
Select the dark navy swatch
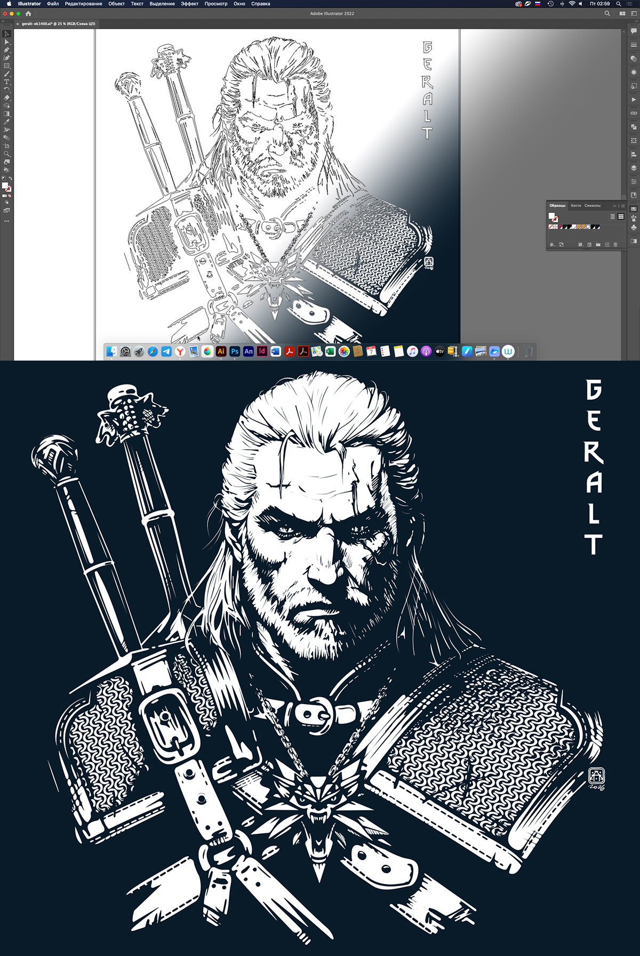pos(598,227)
